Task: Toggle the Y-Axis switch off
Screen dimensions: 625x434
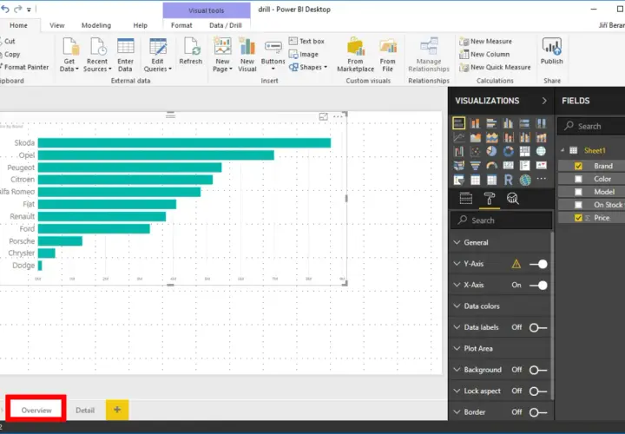Action: [x=538, y=264]
